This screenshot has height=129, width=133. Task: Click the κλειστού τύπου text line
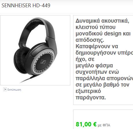pos(95,27)
